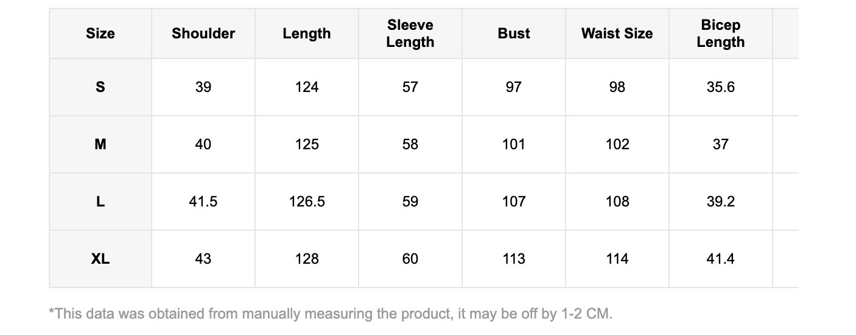Click the L size row label
This screenshot has height=335, width=856.
coord(100,202)
